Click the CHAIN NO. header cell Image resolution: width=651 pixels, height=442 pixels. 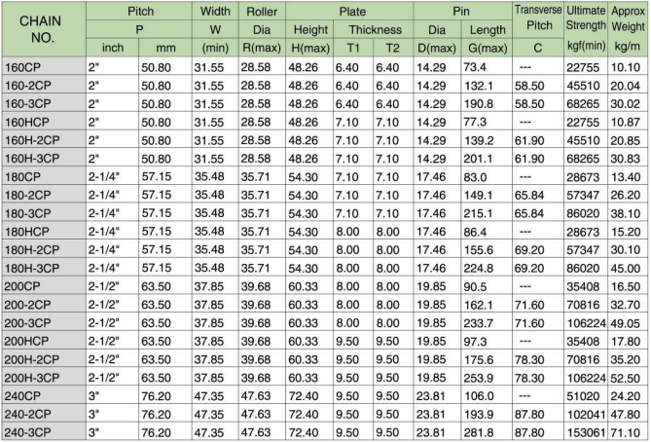42,29
